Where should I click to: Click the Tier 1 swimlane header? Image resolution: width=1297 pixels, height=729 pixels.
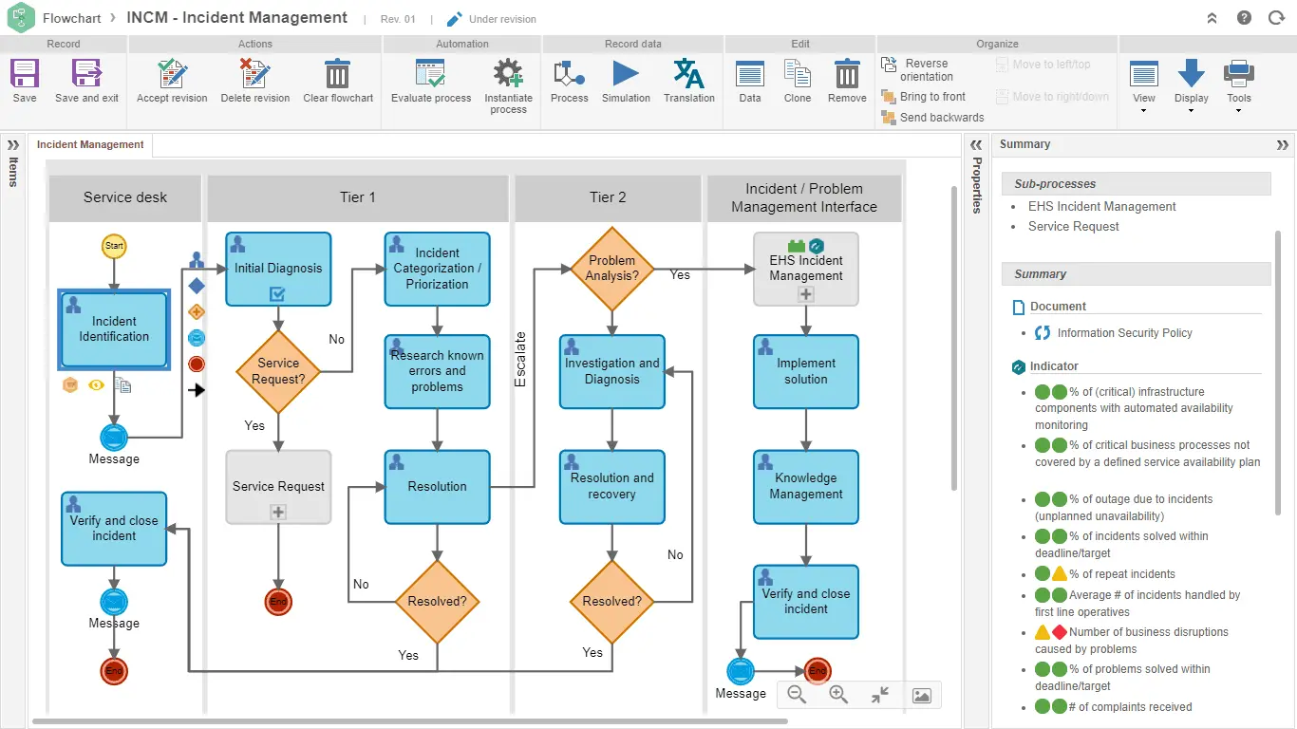tap(358, 197)
